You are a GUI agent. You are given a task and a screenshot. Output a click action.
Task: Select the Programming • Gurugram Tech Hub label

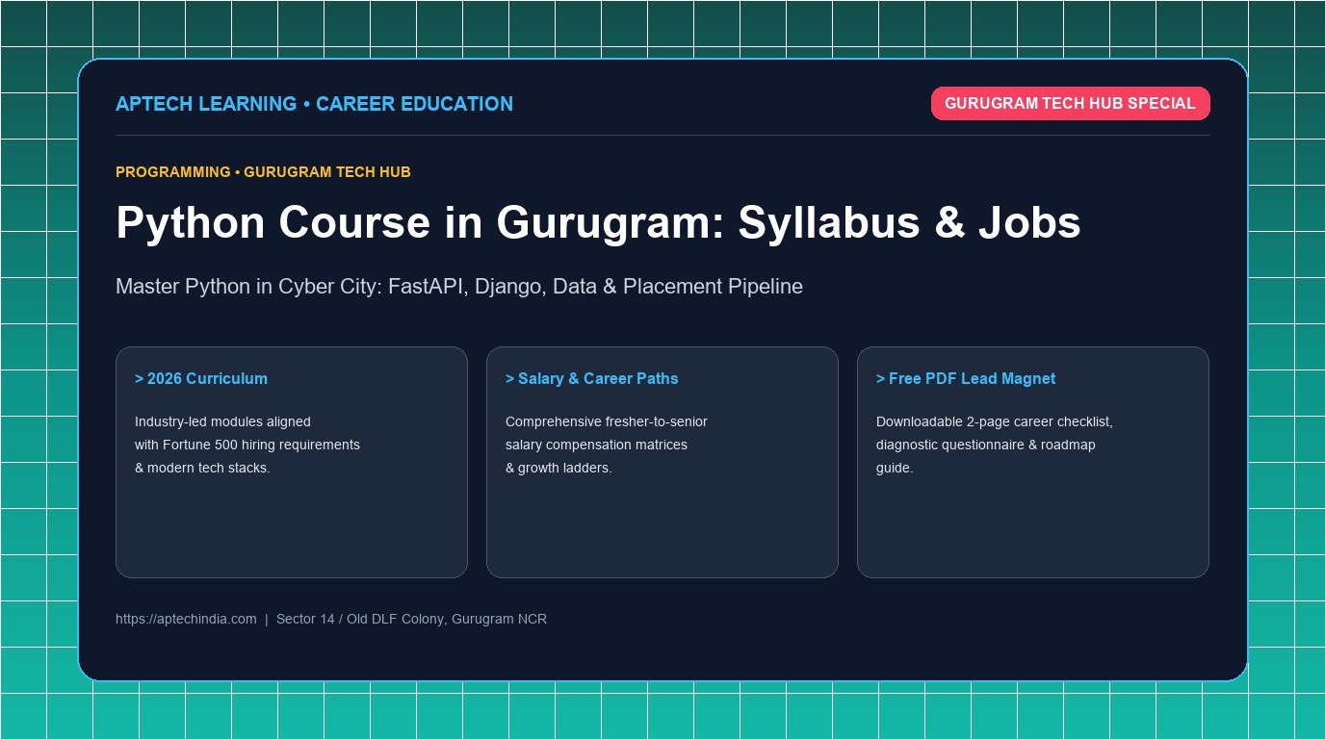[263, 172]
